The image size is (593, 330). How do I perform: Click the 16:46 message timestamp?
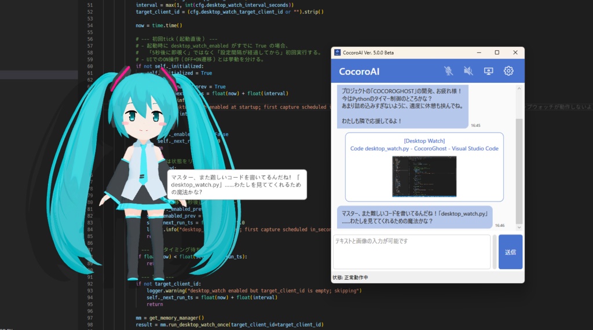click(500, 226)
